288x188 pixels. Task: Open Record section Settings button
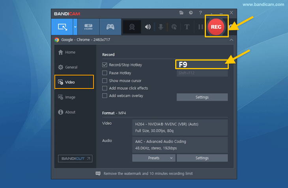coord(202,97)
